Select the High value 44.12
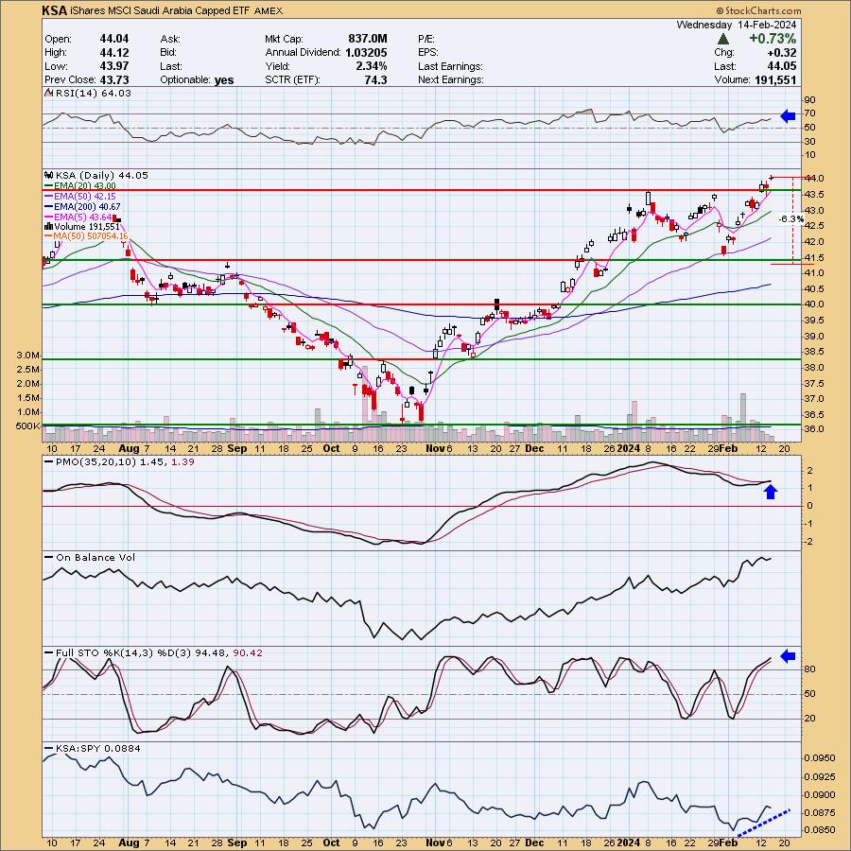Image resolution: width=851 pixels, height=851 pixels. 114,52
